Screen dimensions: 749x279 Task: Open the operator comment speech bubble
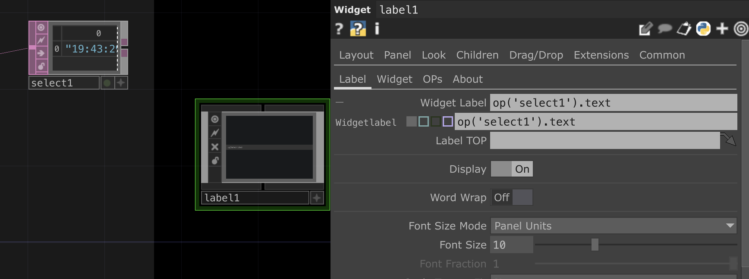(664, 29)
